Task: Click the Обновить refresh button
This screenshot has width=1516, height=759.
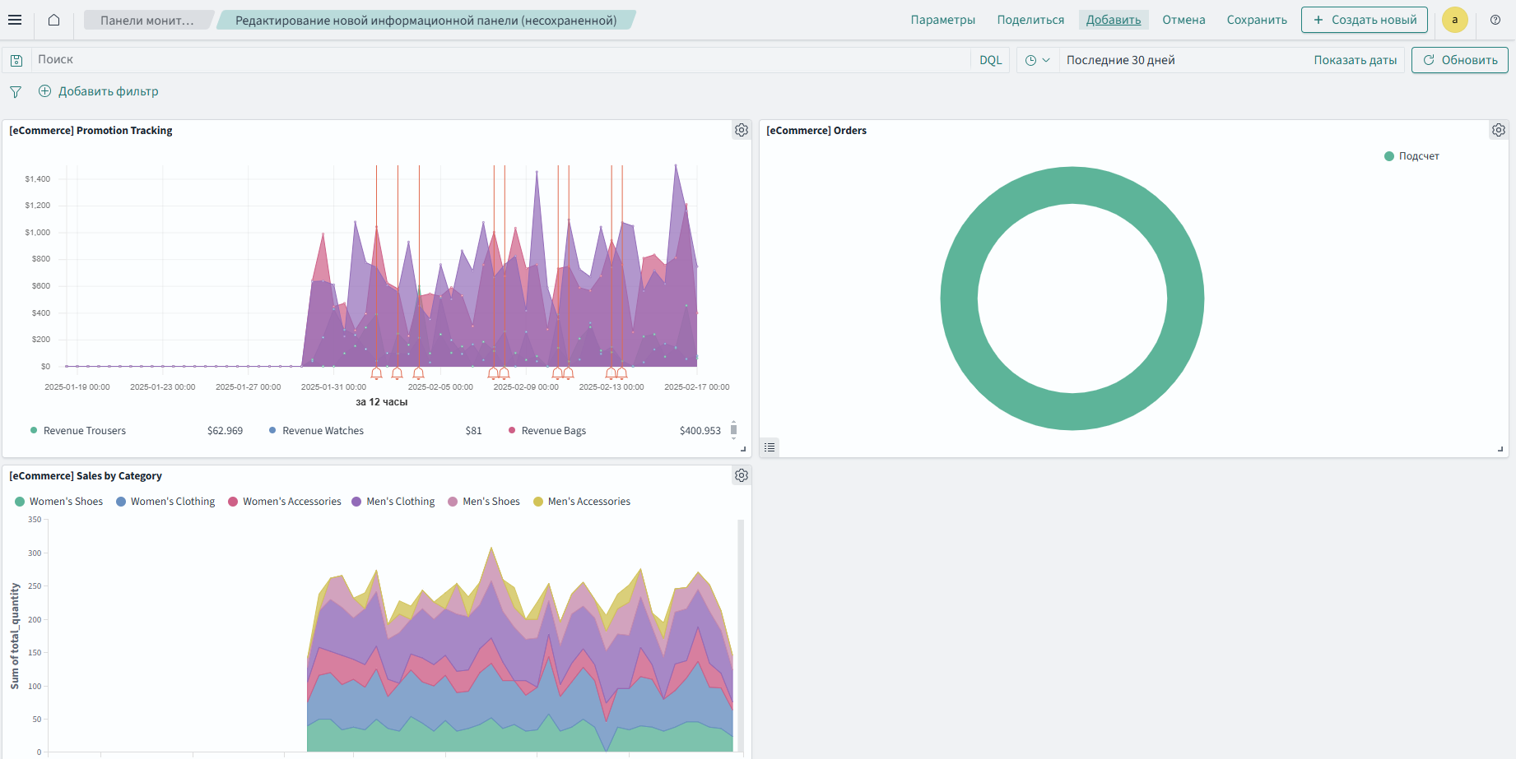Action: coord(1459,60)
